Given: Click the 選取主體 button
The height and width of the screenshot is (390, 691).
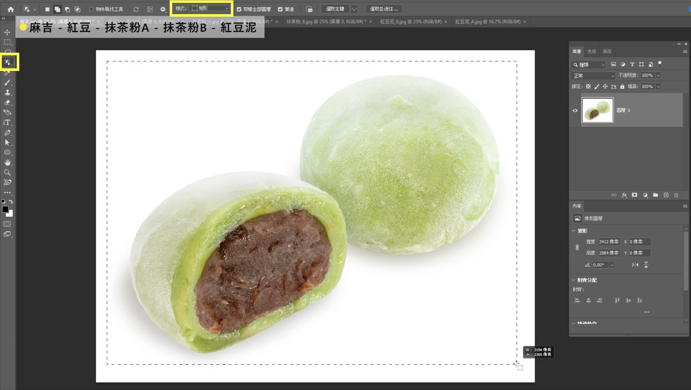Looking at the screenshot, I should pos(335,9).
